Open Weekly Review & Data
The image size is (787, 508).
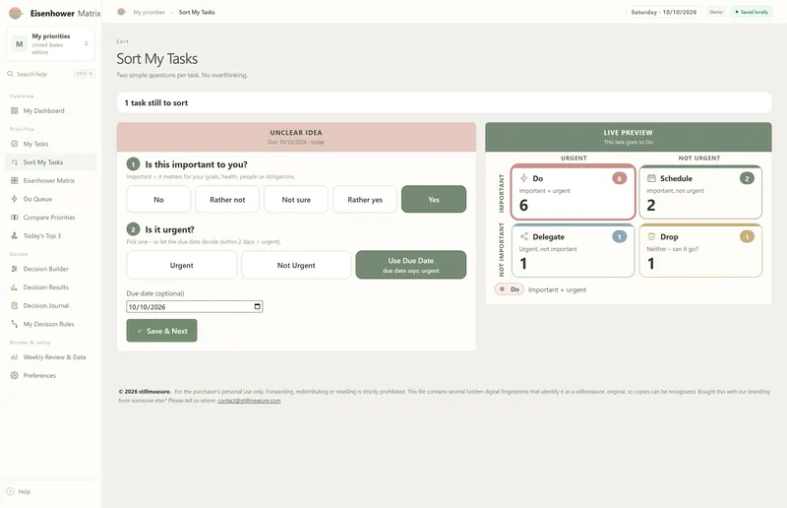(x=51, y=357)
